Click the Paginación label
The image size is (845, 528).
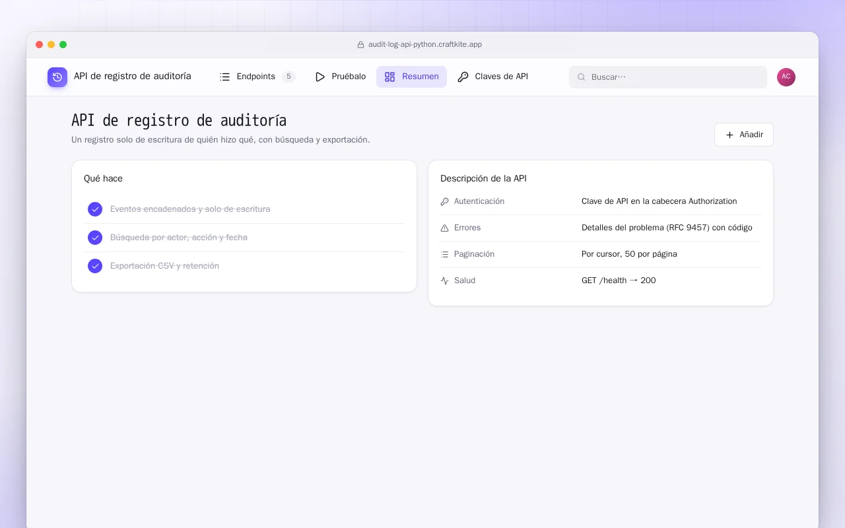point(474,254)
